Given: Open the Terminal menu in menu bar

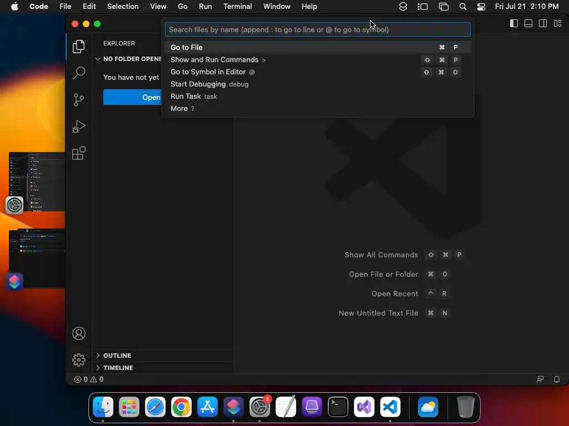Looking at the screenshot, I should [237, 7].
